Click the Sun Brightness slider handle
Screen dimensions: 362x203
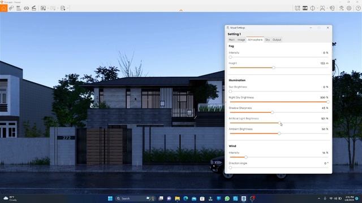230,91
